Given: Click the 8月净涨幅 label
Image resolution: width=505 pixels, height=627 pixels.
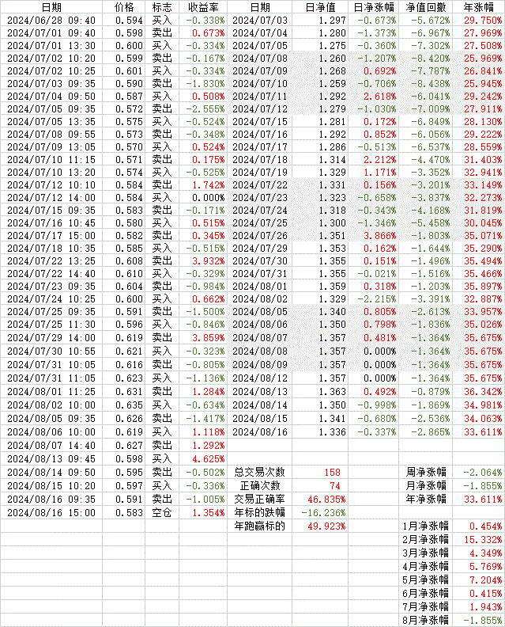Looking at the screenshot, I should tap(425, 620).
